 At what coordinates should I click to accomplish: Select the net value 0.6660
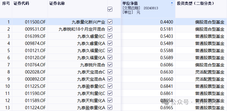(x=167, y=79)
